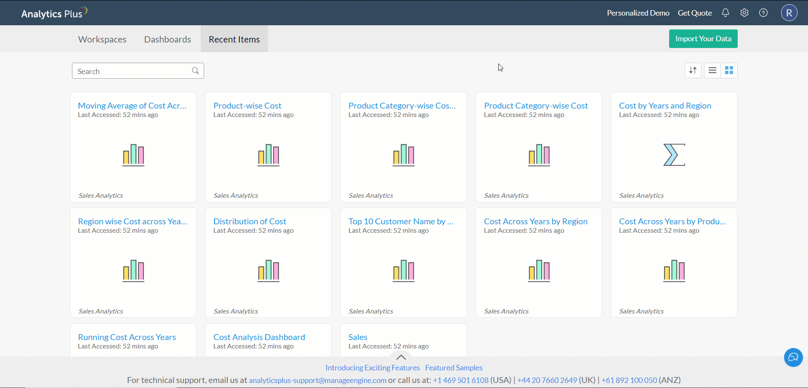The height and width of the screenshot is (388, 808).
Task: Switch to list view
Action: click(x=712, y=70)
